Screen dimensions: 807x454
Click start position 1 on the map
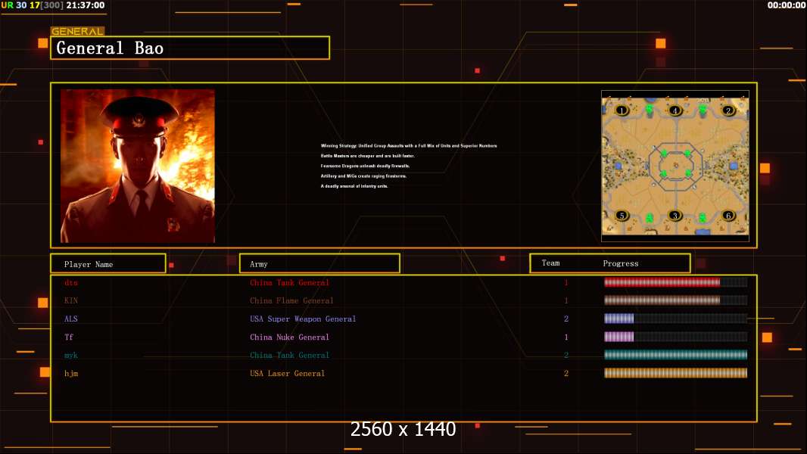click(x=622, y=110)
